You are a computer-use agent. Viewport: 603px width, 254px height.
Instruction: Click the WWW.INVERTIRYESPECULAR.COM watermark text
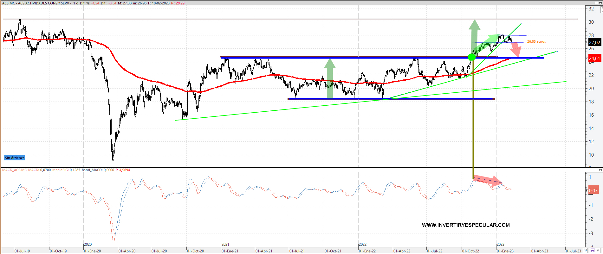click(465, 225)
